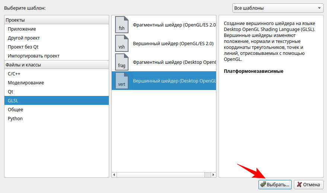Click the fsh fragment shader file icon
The width and height of the screenshot is (327, 193).
(121, 25)
